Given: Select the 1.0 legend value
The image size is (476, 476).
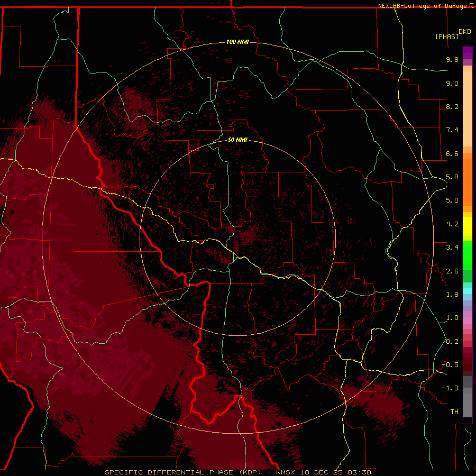Looking at the screenshot, I should (x=452, y=318).
